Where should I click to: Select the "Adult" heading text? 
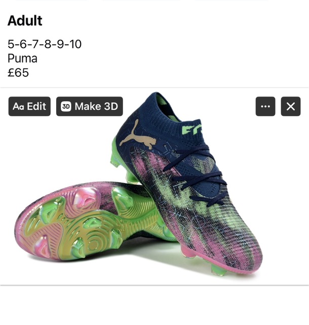25,21
